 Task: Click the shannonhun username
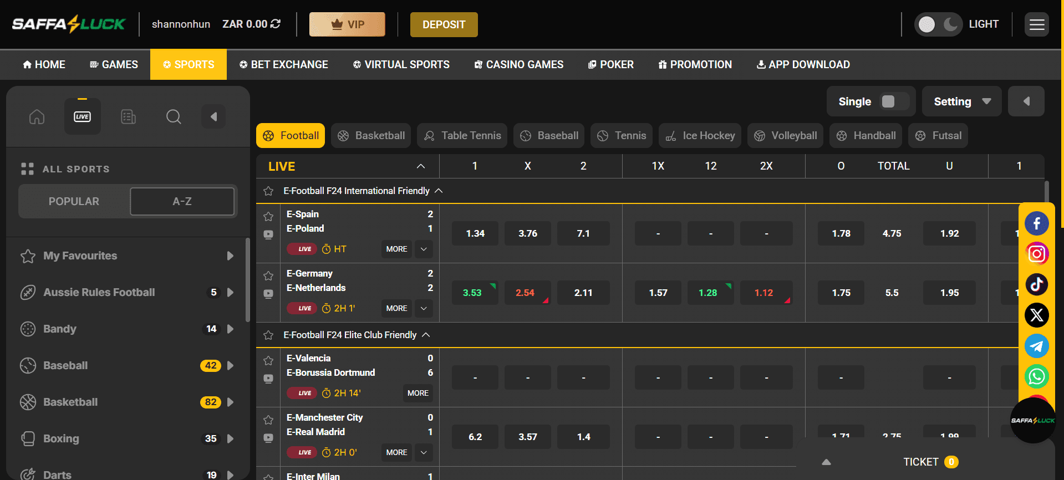pyautogui.click(x=181, y=24)
